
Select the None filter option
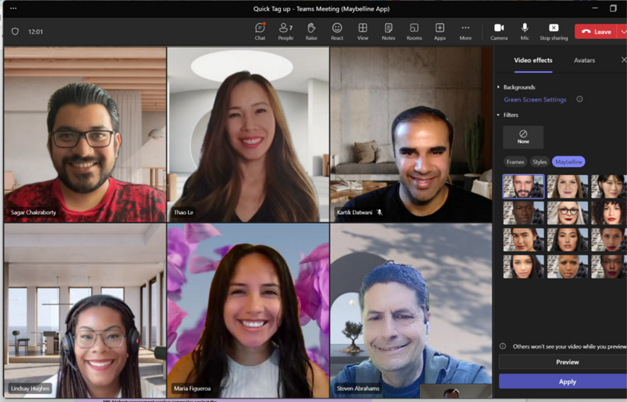pos(523,137)
